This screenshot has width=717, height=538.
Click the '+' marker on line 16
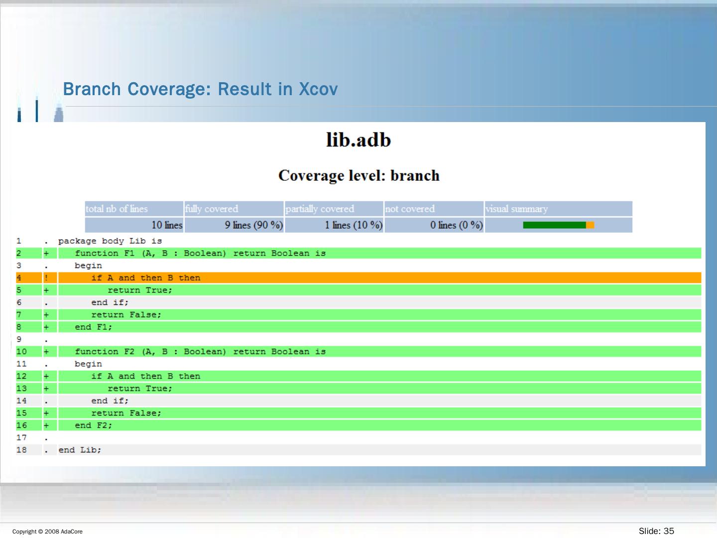(46, 425)
